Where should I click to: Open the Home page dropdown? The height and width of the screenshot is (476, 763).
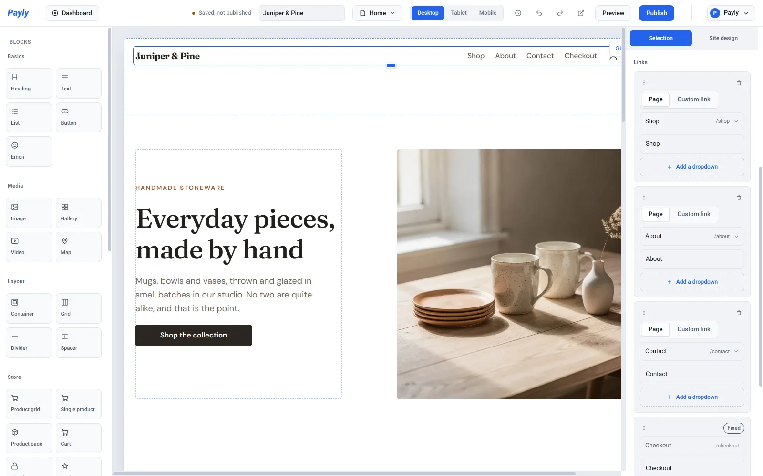[x=377, y=13]
